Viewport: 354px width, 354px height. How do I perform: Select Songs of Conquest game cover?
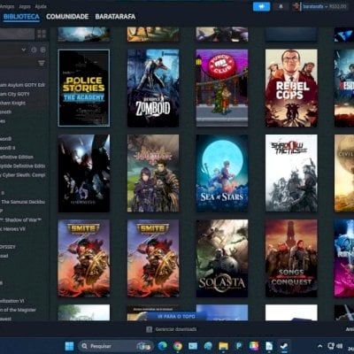291,258
